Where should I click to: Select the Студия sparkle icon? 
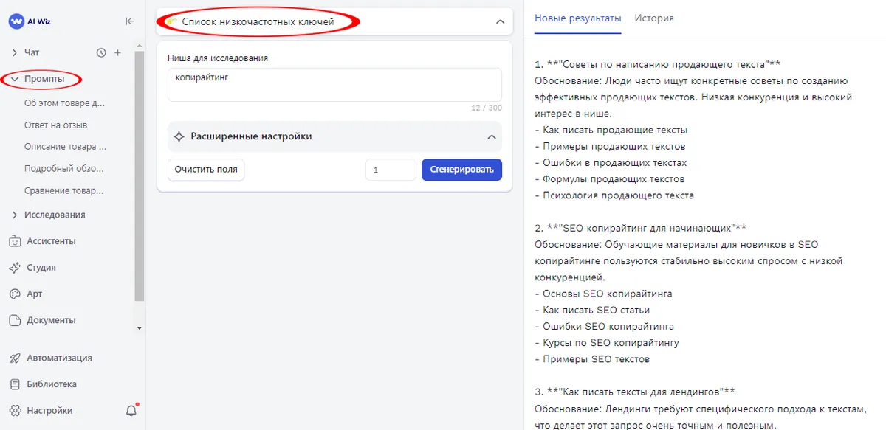point(14,267)
